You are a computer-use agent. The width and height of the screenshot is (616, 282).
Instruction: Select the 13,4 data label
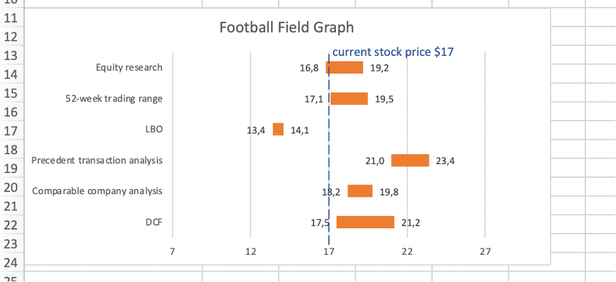pos(256,129)
